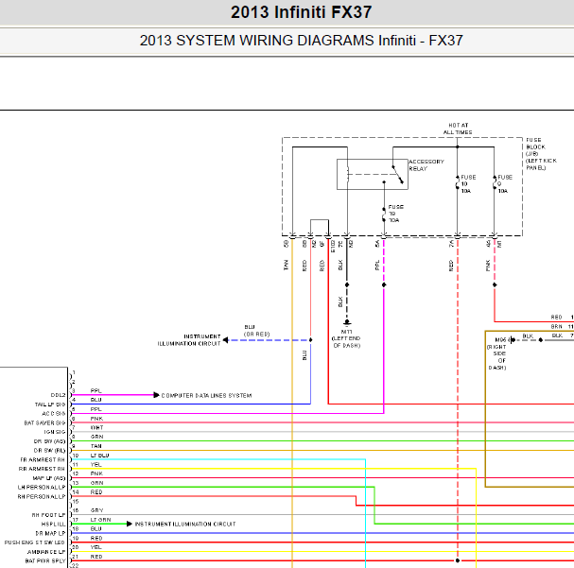This screenshot has height=568, width=574.
Task: Click the 'FR ARMREST RH' pin label
Action: click(43, 459)
